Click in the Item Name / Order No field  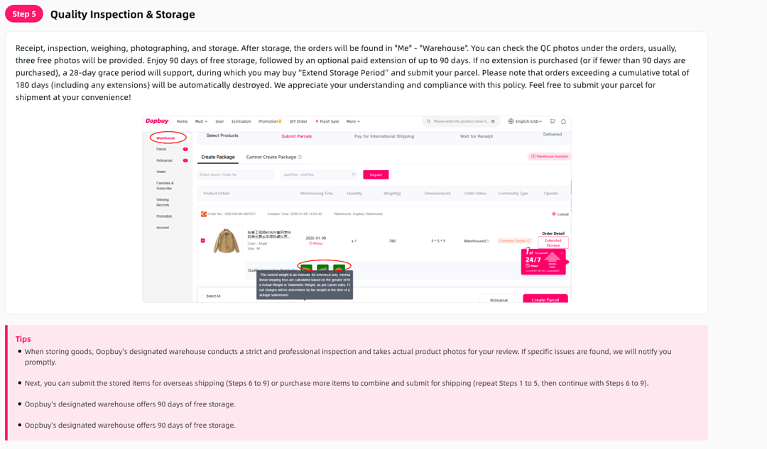236,174
